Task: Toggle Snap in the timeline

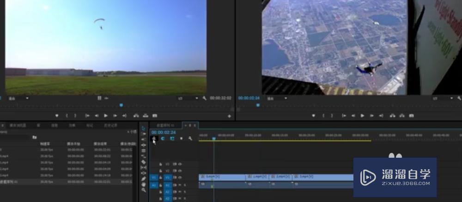Action: [x=163, y=138]
